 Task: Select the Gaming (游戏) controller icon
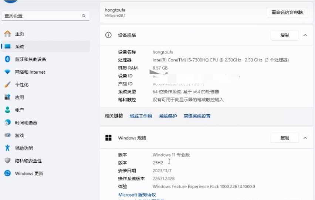click(x=7, y=135)
